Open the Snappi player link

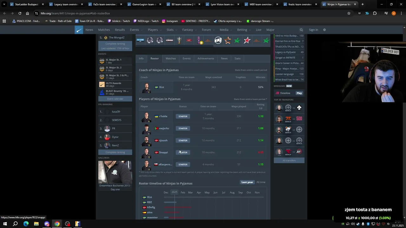pos(163,152)
